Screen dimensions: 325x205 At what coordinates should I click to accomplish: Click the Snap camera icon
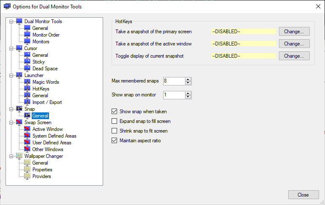(x=19, y=109)
